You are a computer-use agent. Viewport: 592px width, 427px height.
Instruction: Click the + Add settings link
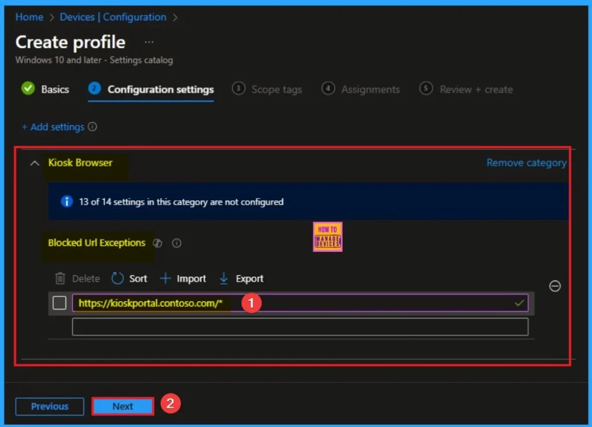pyautogui.click(x=53, y=127)
